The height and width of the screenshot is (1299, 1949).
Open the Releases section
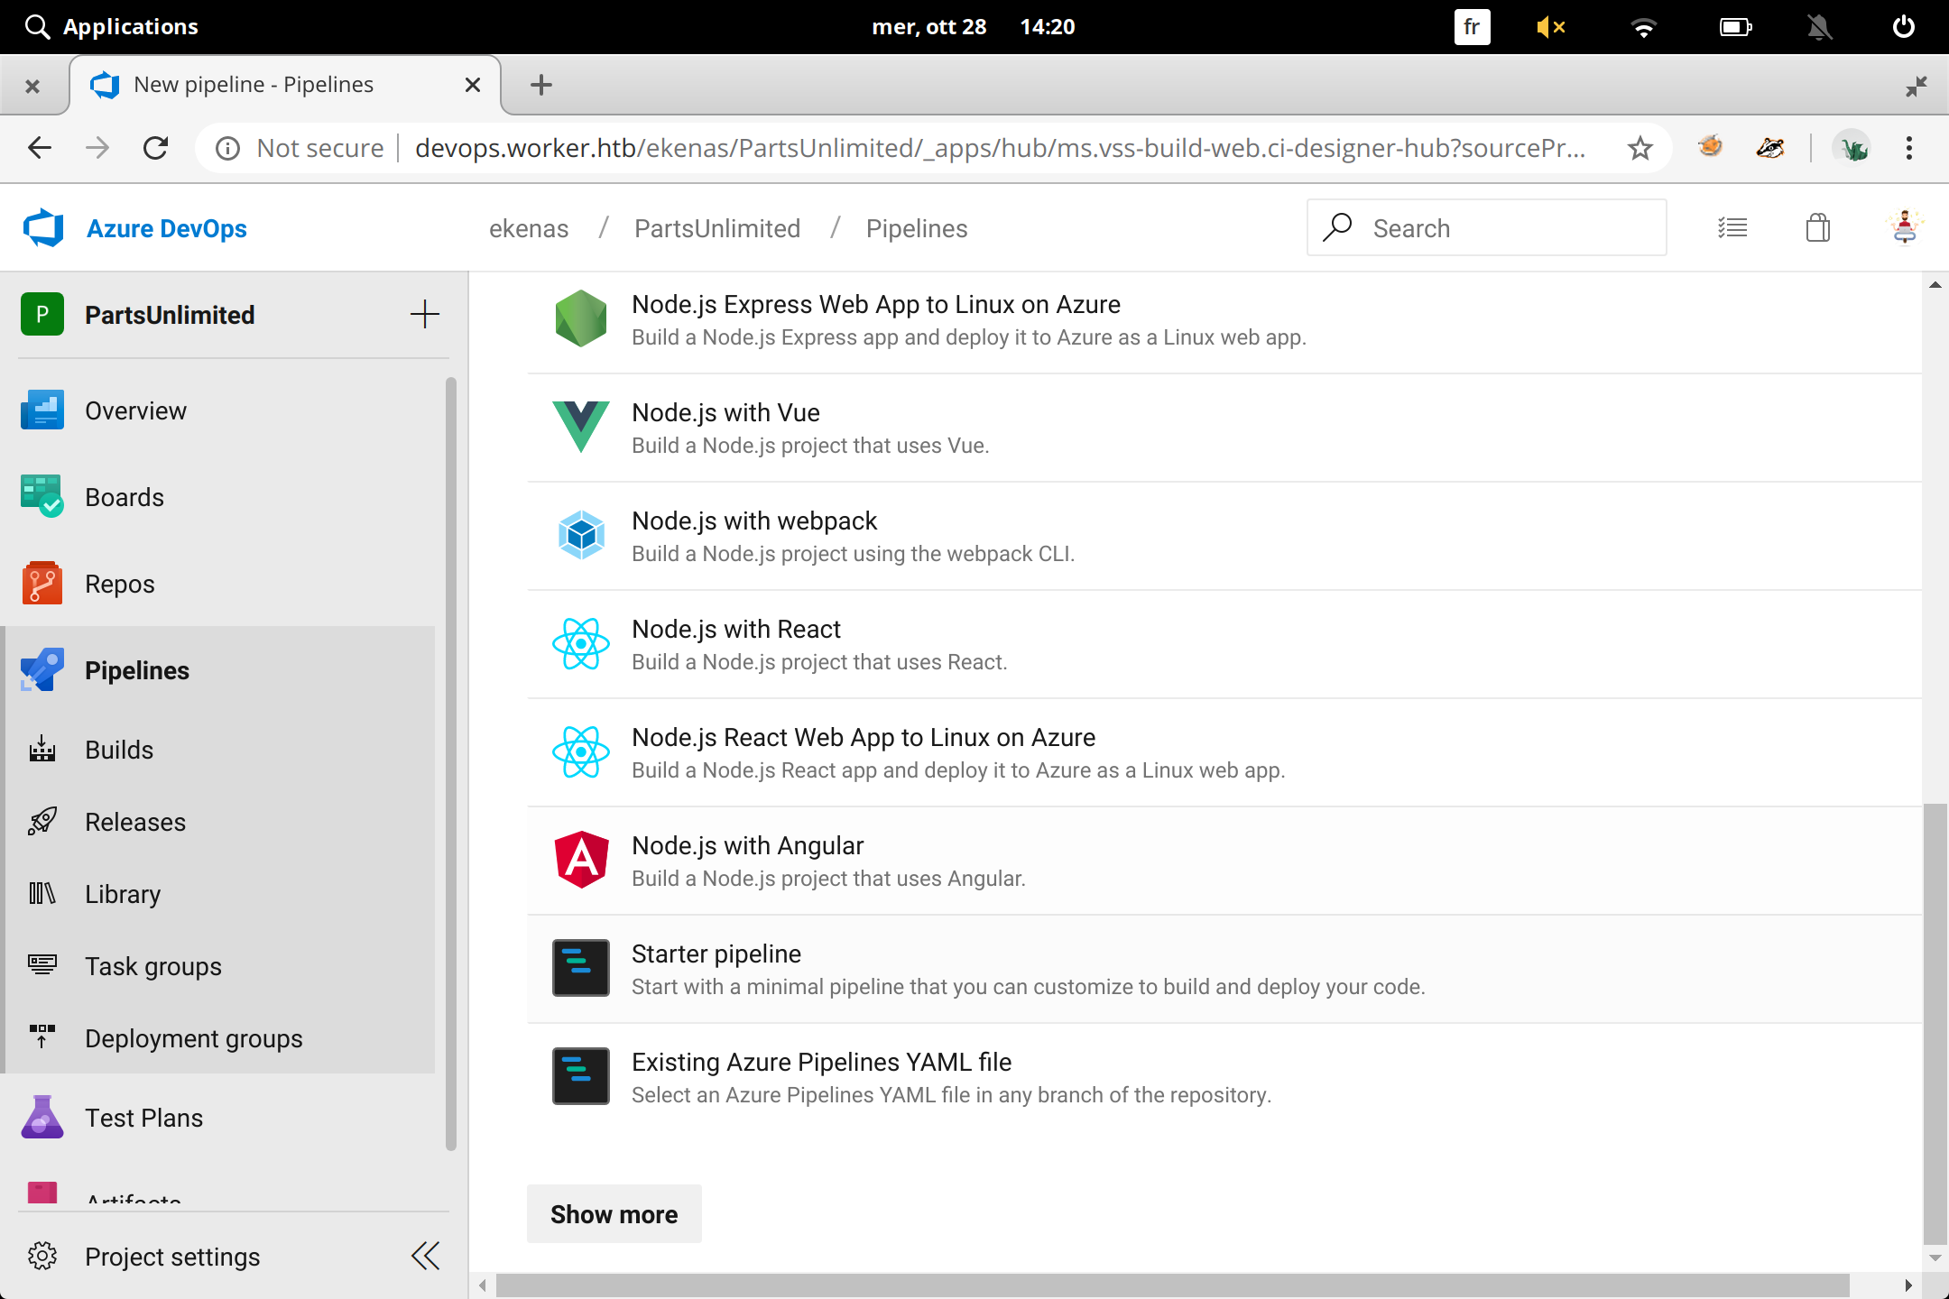pyautogui.click(x=135, y=822)
